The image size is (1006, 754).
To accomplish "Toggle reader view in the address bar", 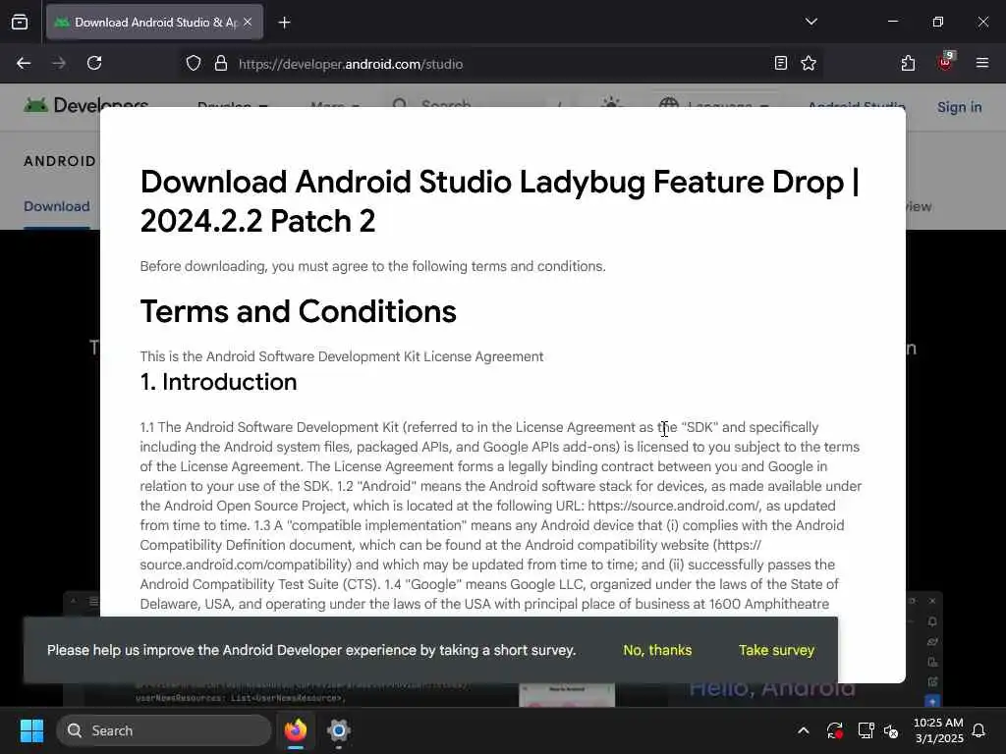I will [x=780, y=64].
